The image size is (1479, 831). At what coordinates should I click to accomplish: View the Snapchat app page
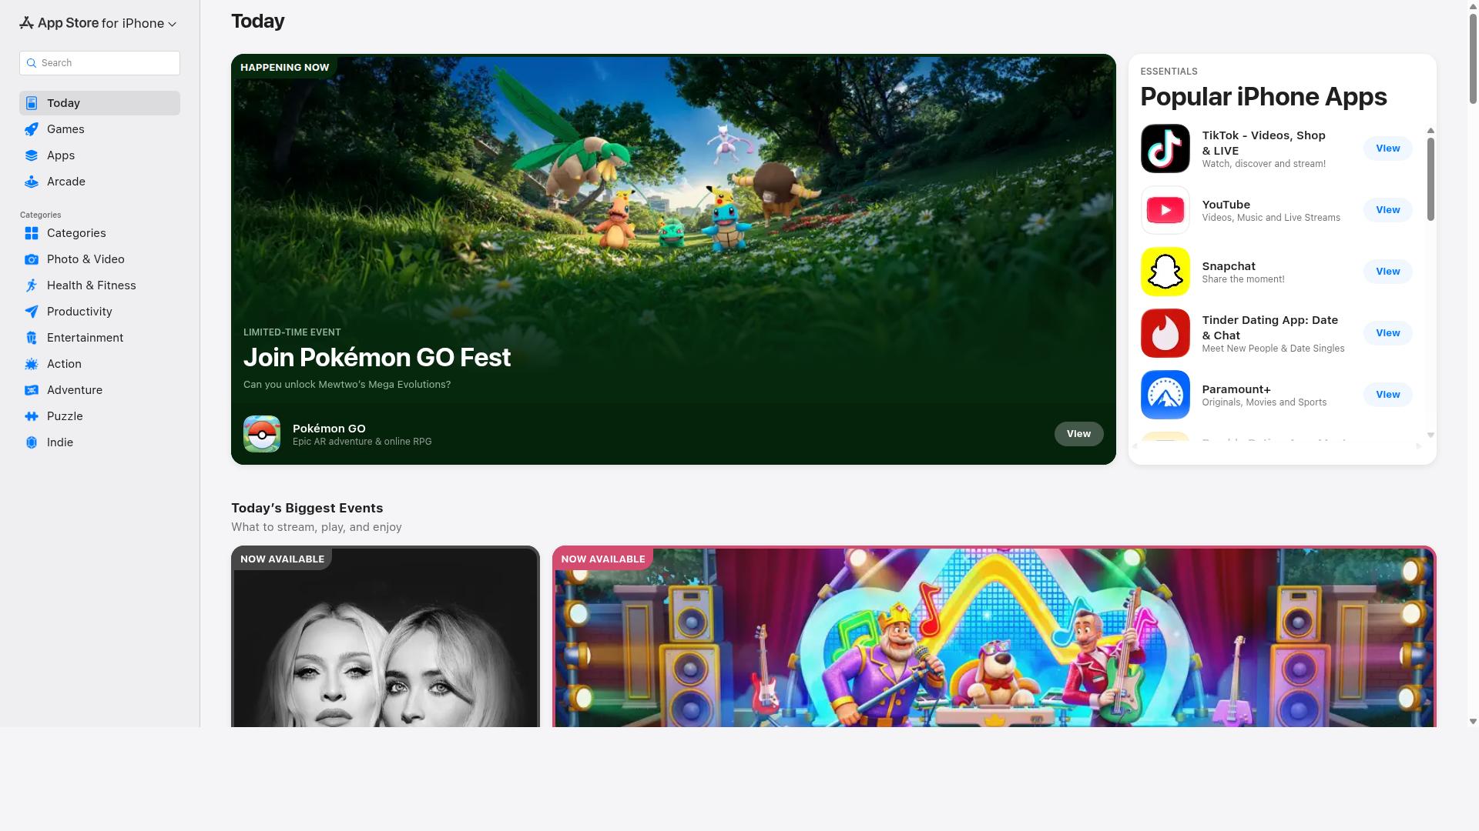point(1387,272)
